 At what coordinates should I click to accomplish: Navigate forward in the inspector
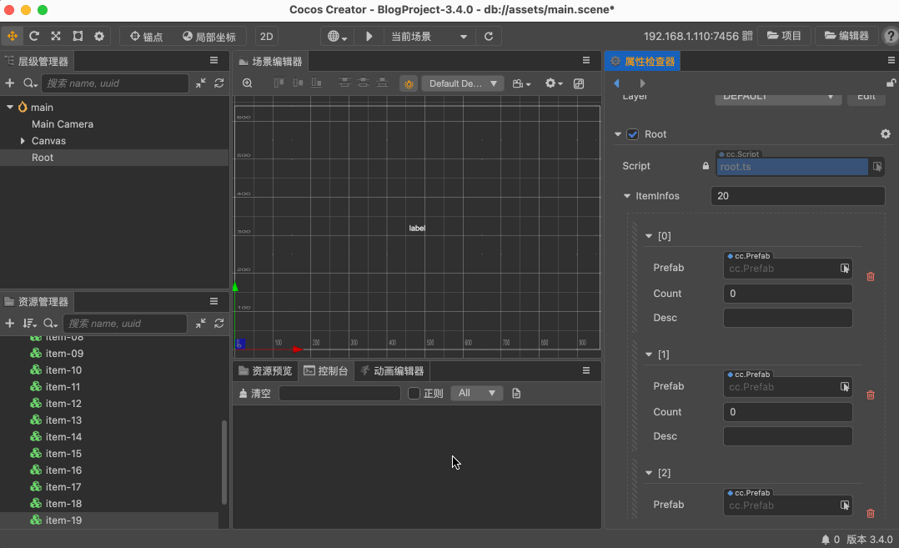[642, 83]
